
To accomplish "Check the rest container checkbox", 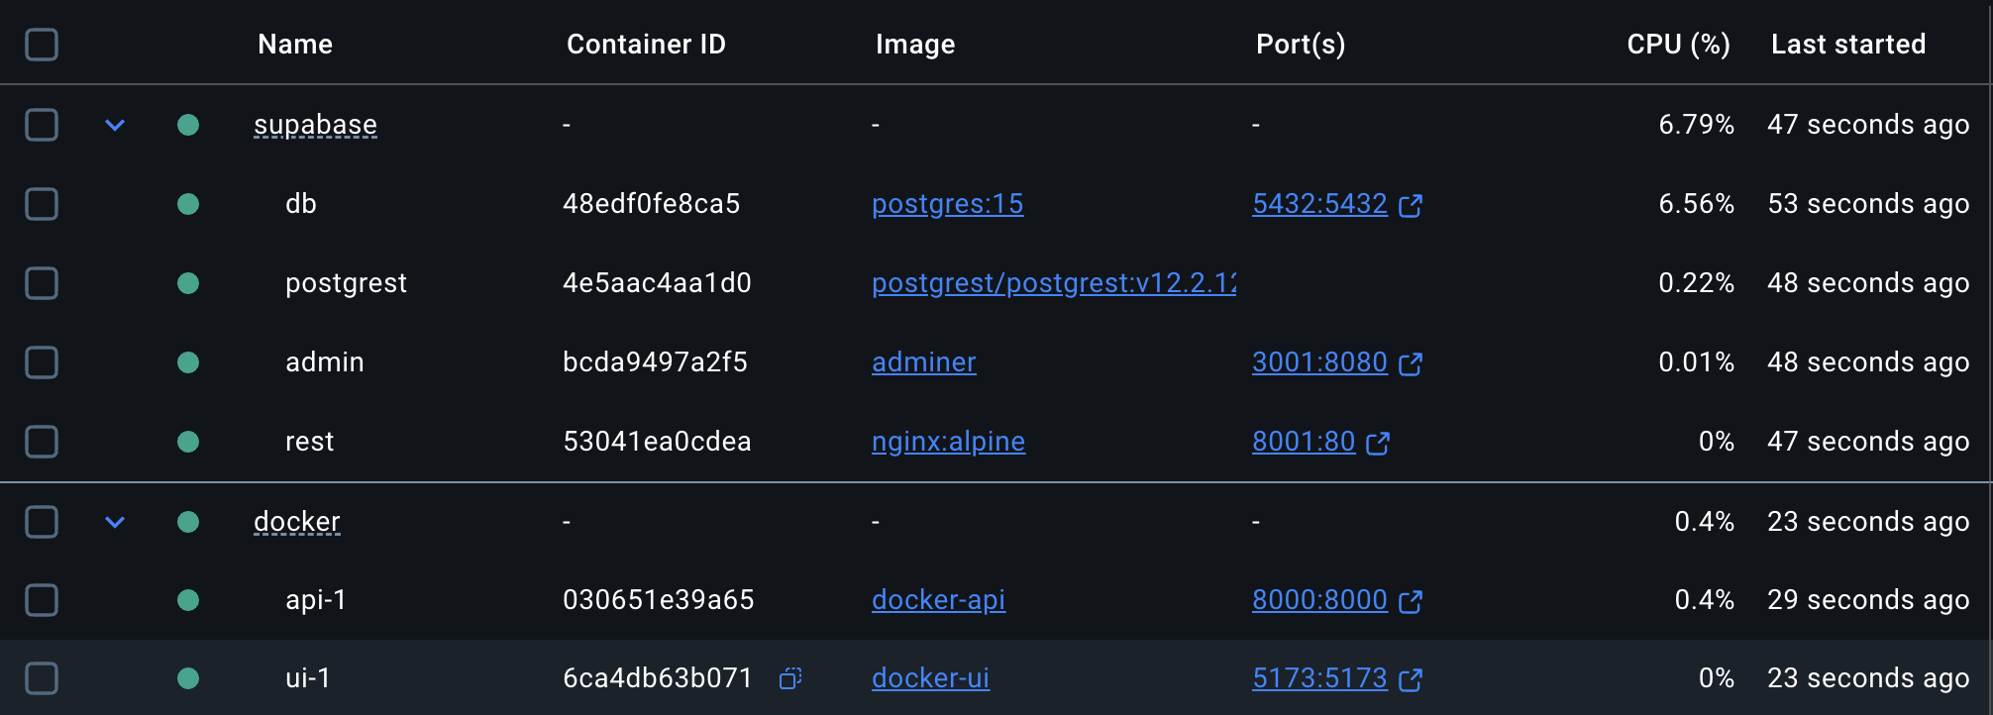I will click(42, 442).
